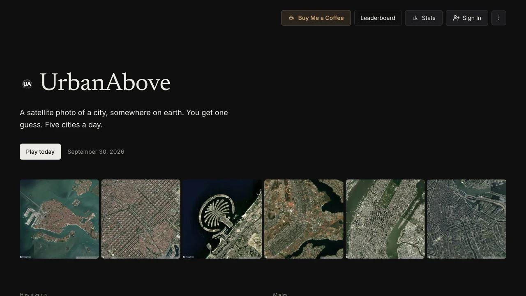Click the UrbanAbove title heading
Viewport: 526px width, 296px height.
(105, 82)
